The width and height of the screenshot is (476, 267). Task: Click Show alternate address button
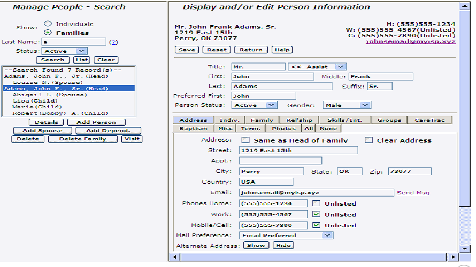pyautogui.click(x=256, y=245)
